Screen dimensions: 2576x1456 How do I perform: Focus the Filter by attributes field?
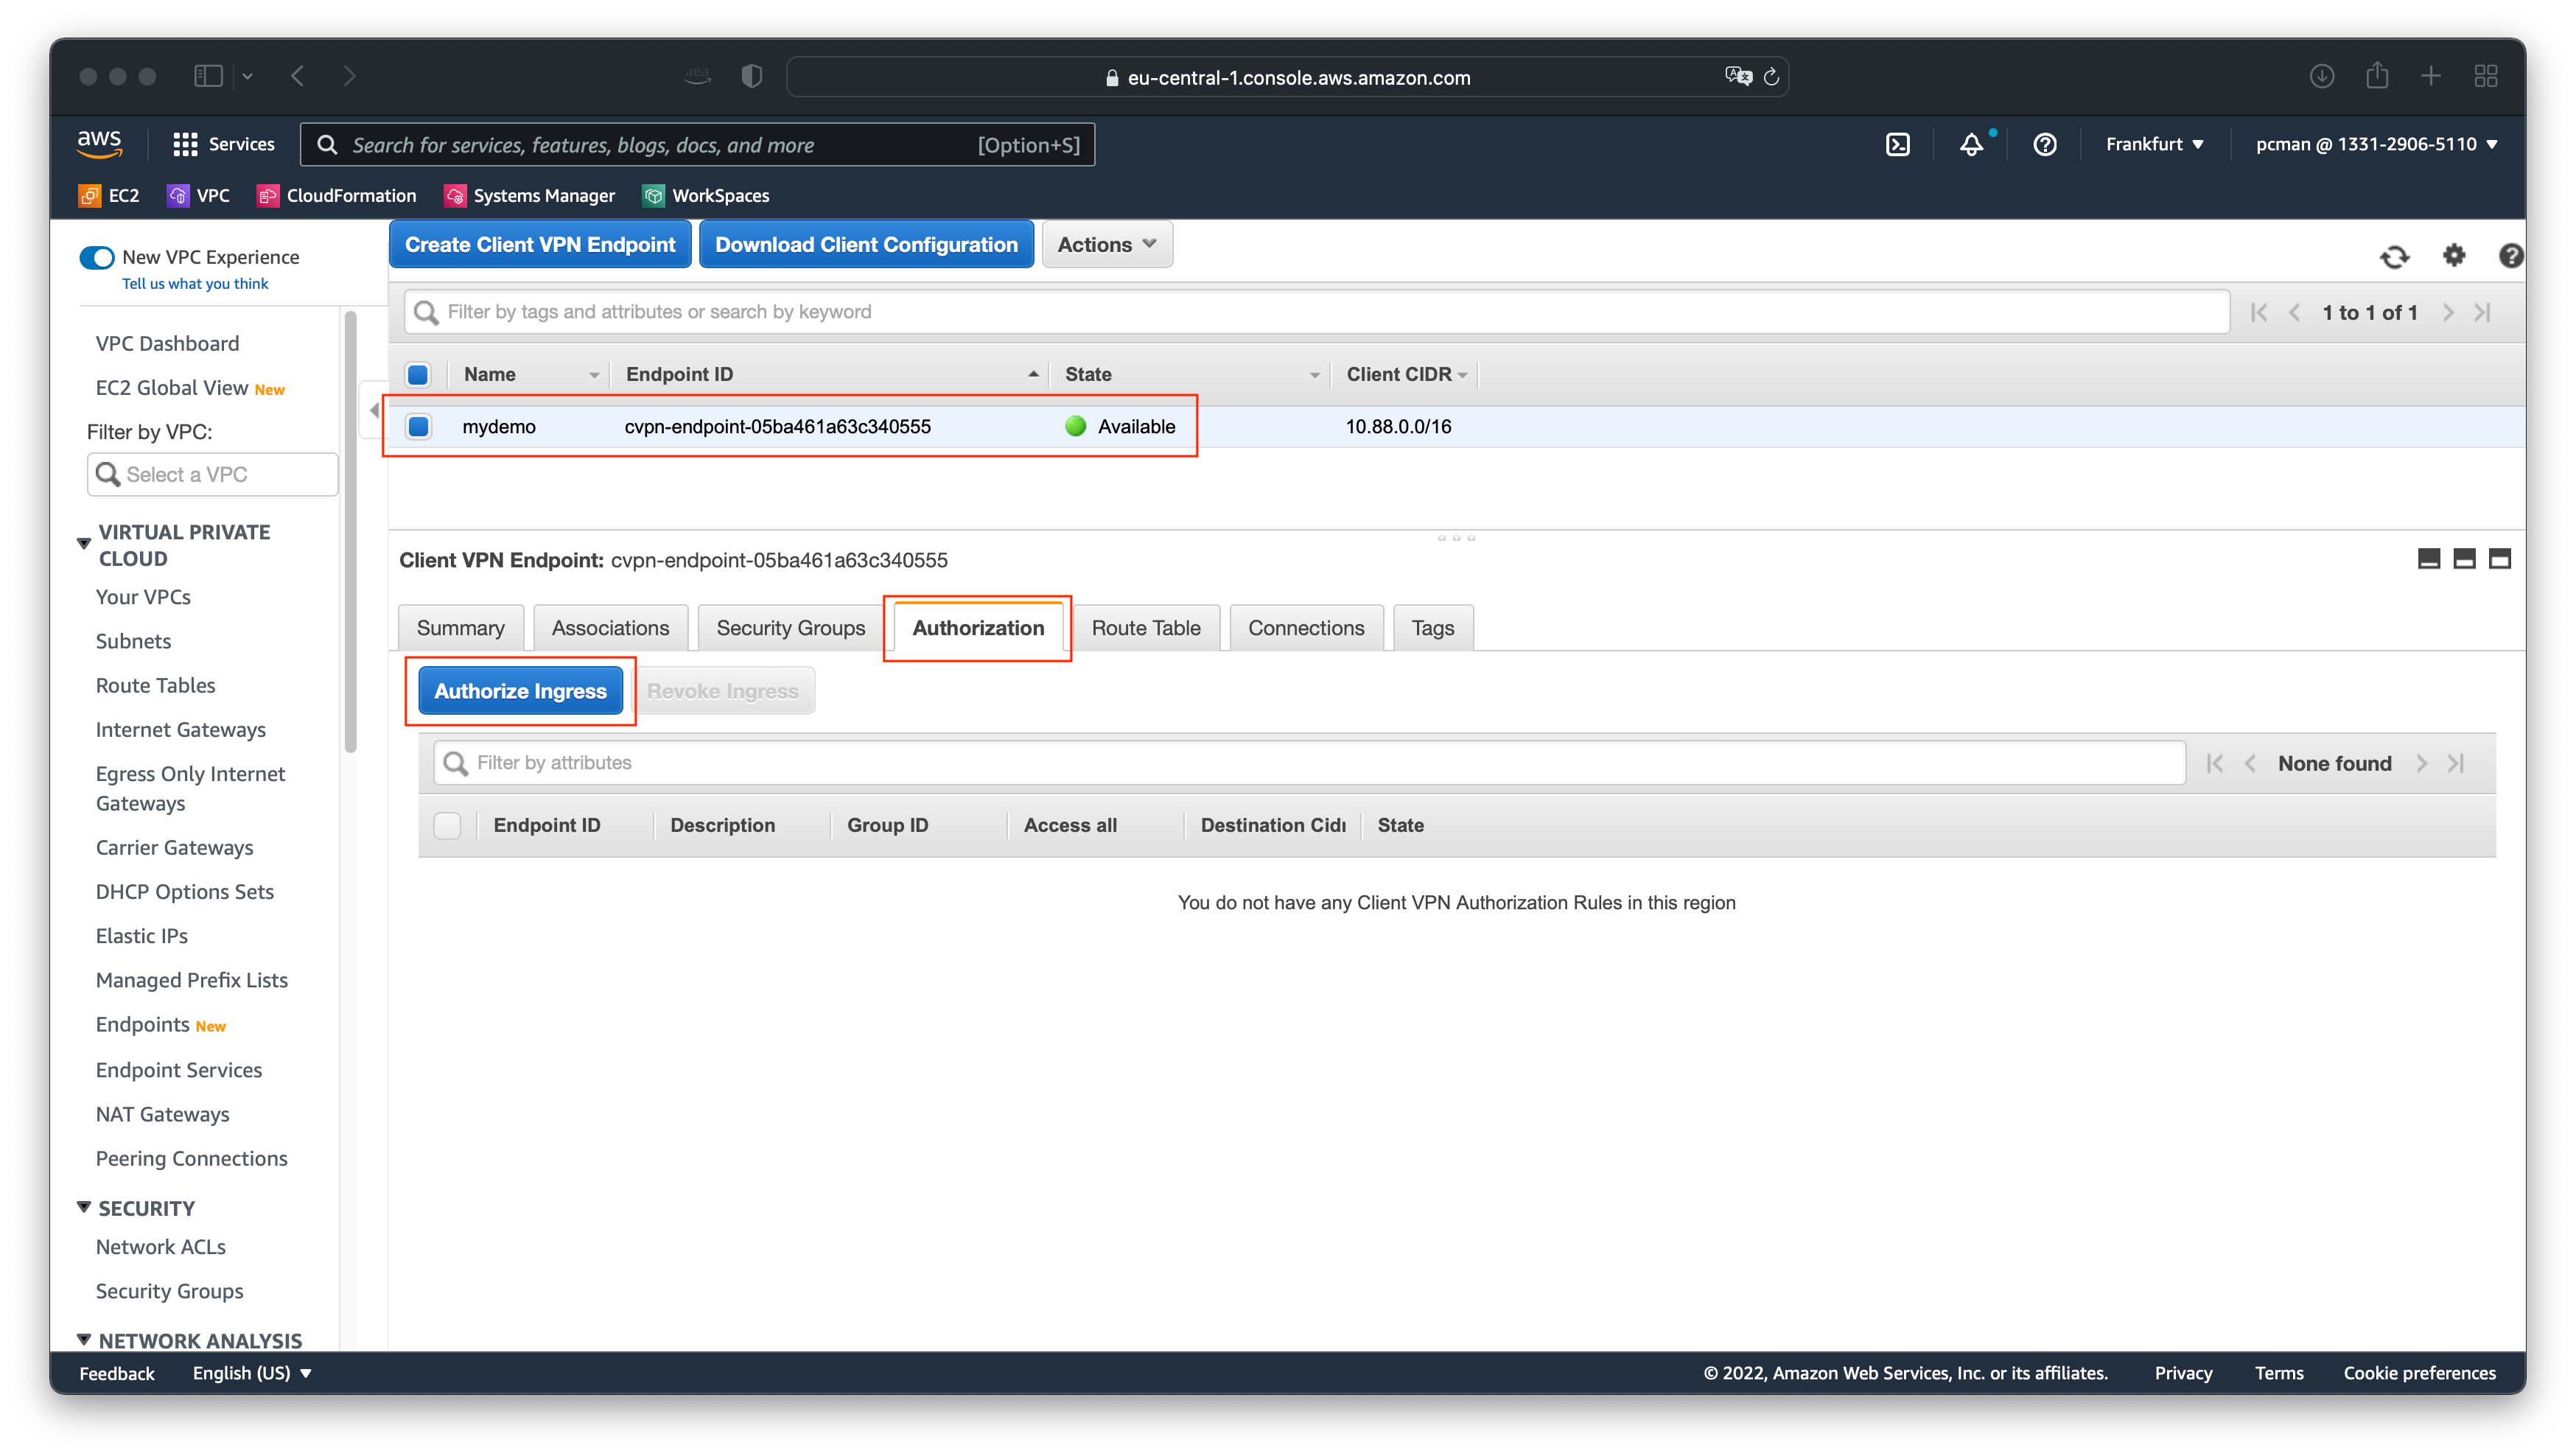pos(1309,763)
